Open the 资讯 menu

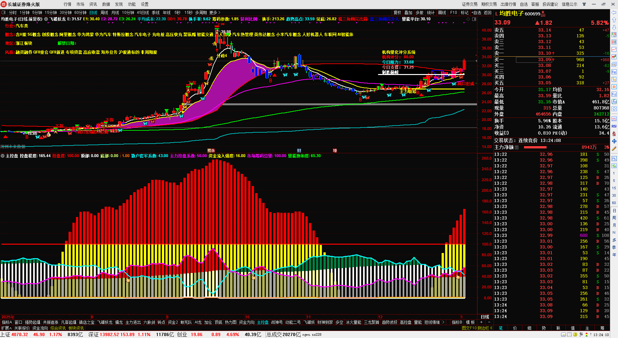pos(93,4)
